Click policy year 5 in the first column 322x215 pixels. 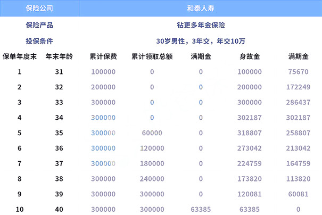tap(20, 133)
